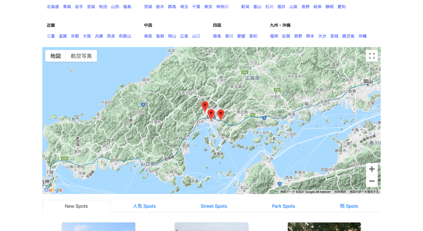Select the Street Spots tab
Screen dimensions: 423x231
coord(214,206)
